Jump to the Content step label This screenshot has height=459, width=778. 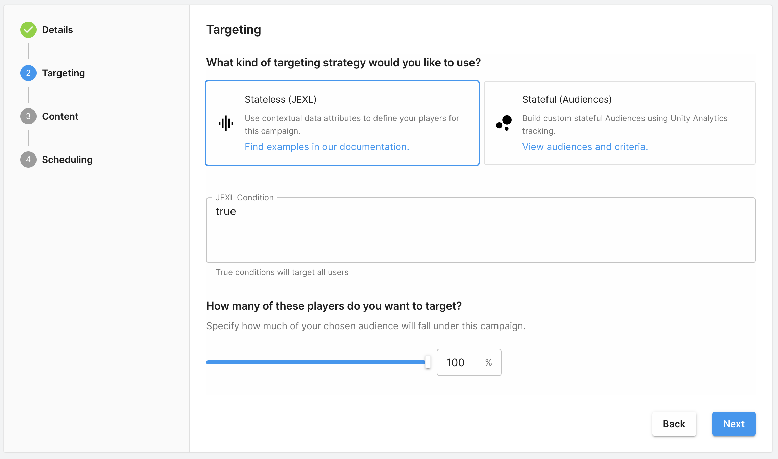60,116
